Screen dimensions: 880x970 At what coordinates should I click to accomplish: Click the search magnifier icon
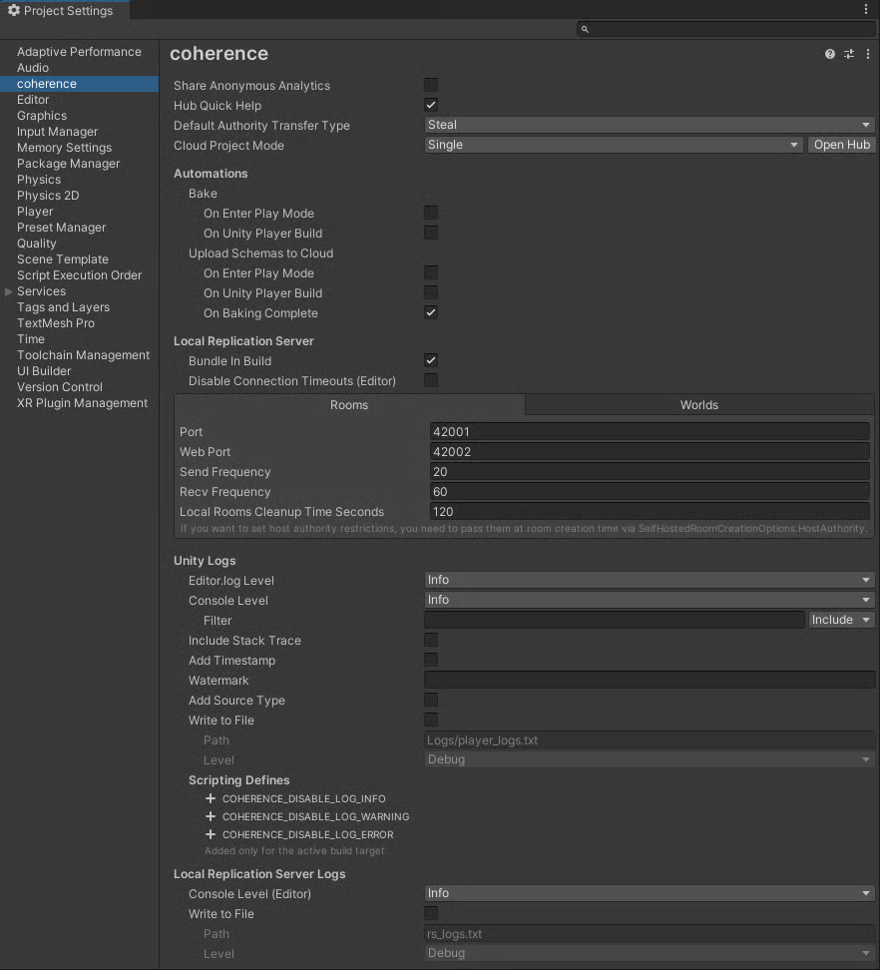(586, 30)
